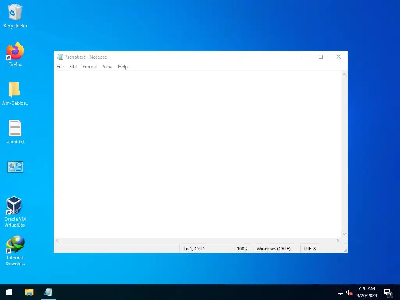Open the Action Center notifications icon

[388, 292]
